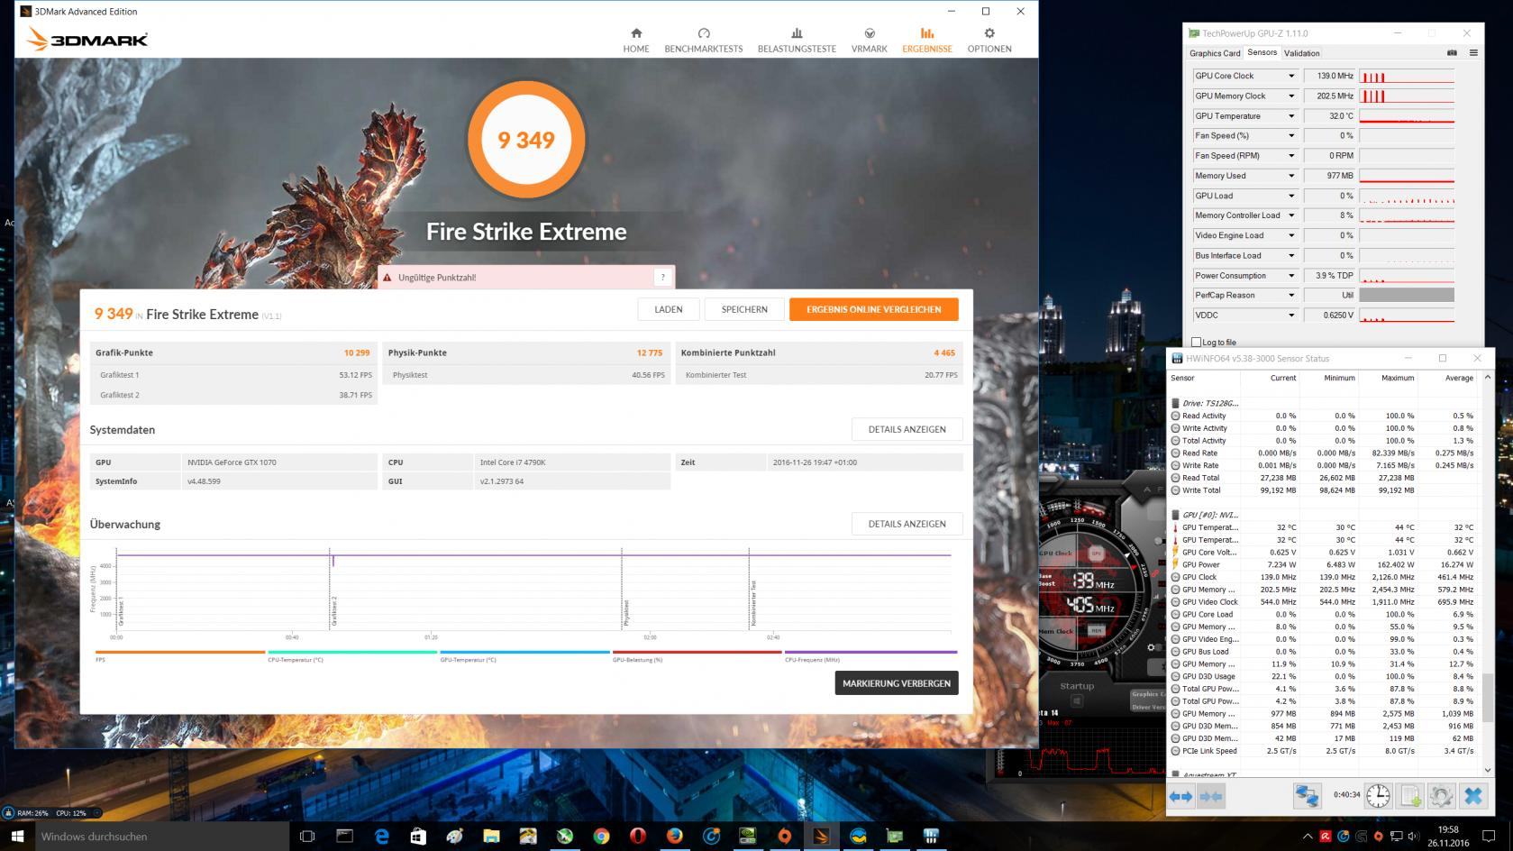Click HWiNFO scroll up arrow
1513x851 pixels.
point(1487,377)
